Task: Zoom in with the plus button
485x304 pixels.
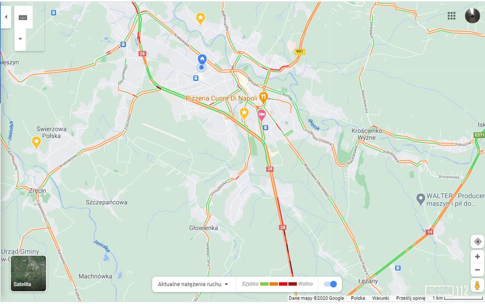Action: pyautogui.click(x=477, y=257)
